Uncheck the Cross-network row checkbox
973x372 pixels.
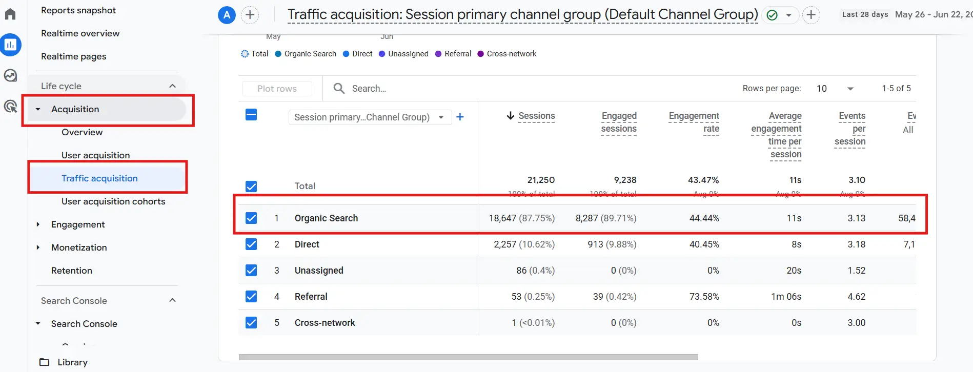251,323
